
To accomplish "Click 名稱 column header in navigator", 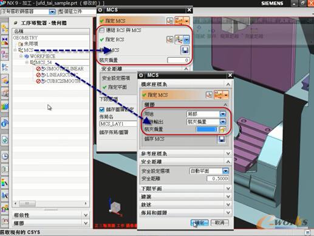I will [x=51, y=31].
